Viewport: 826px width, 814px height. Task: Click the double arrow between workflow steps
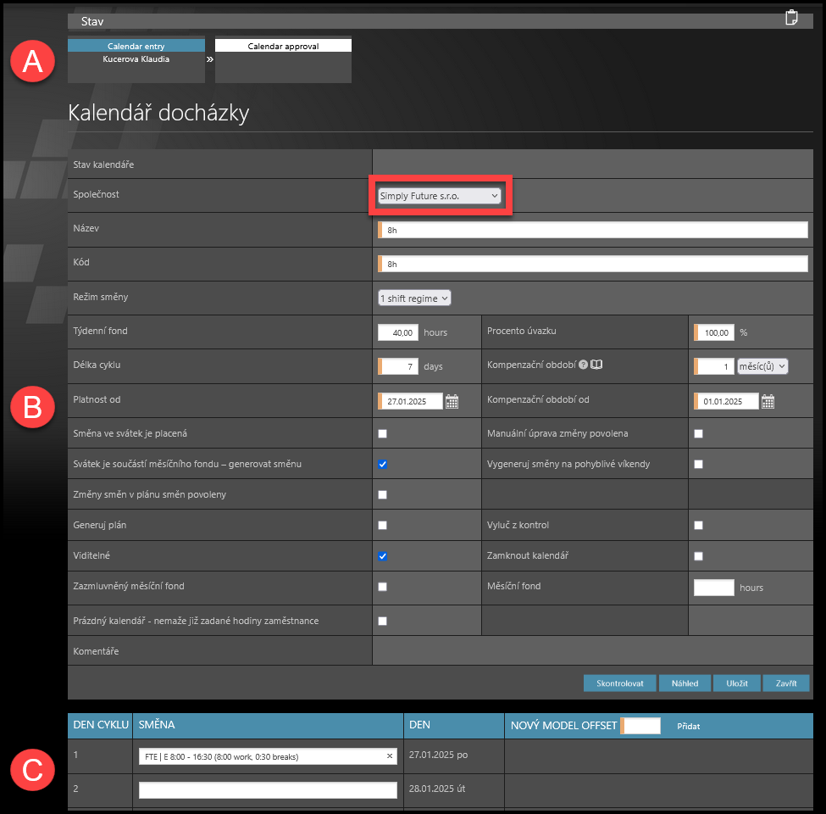coord(210,59)
